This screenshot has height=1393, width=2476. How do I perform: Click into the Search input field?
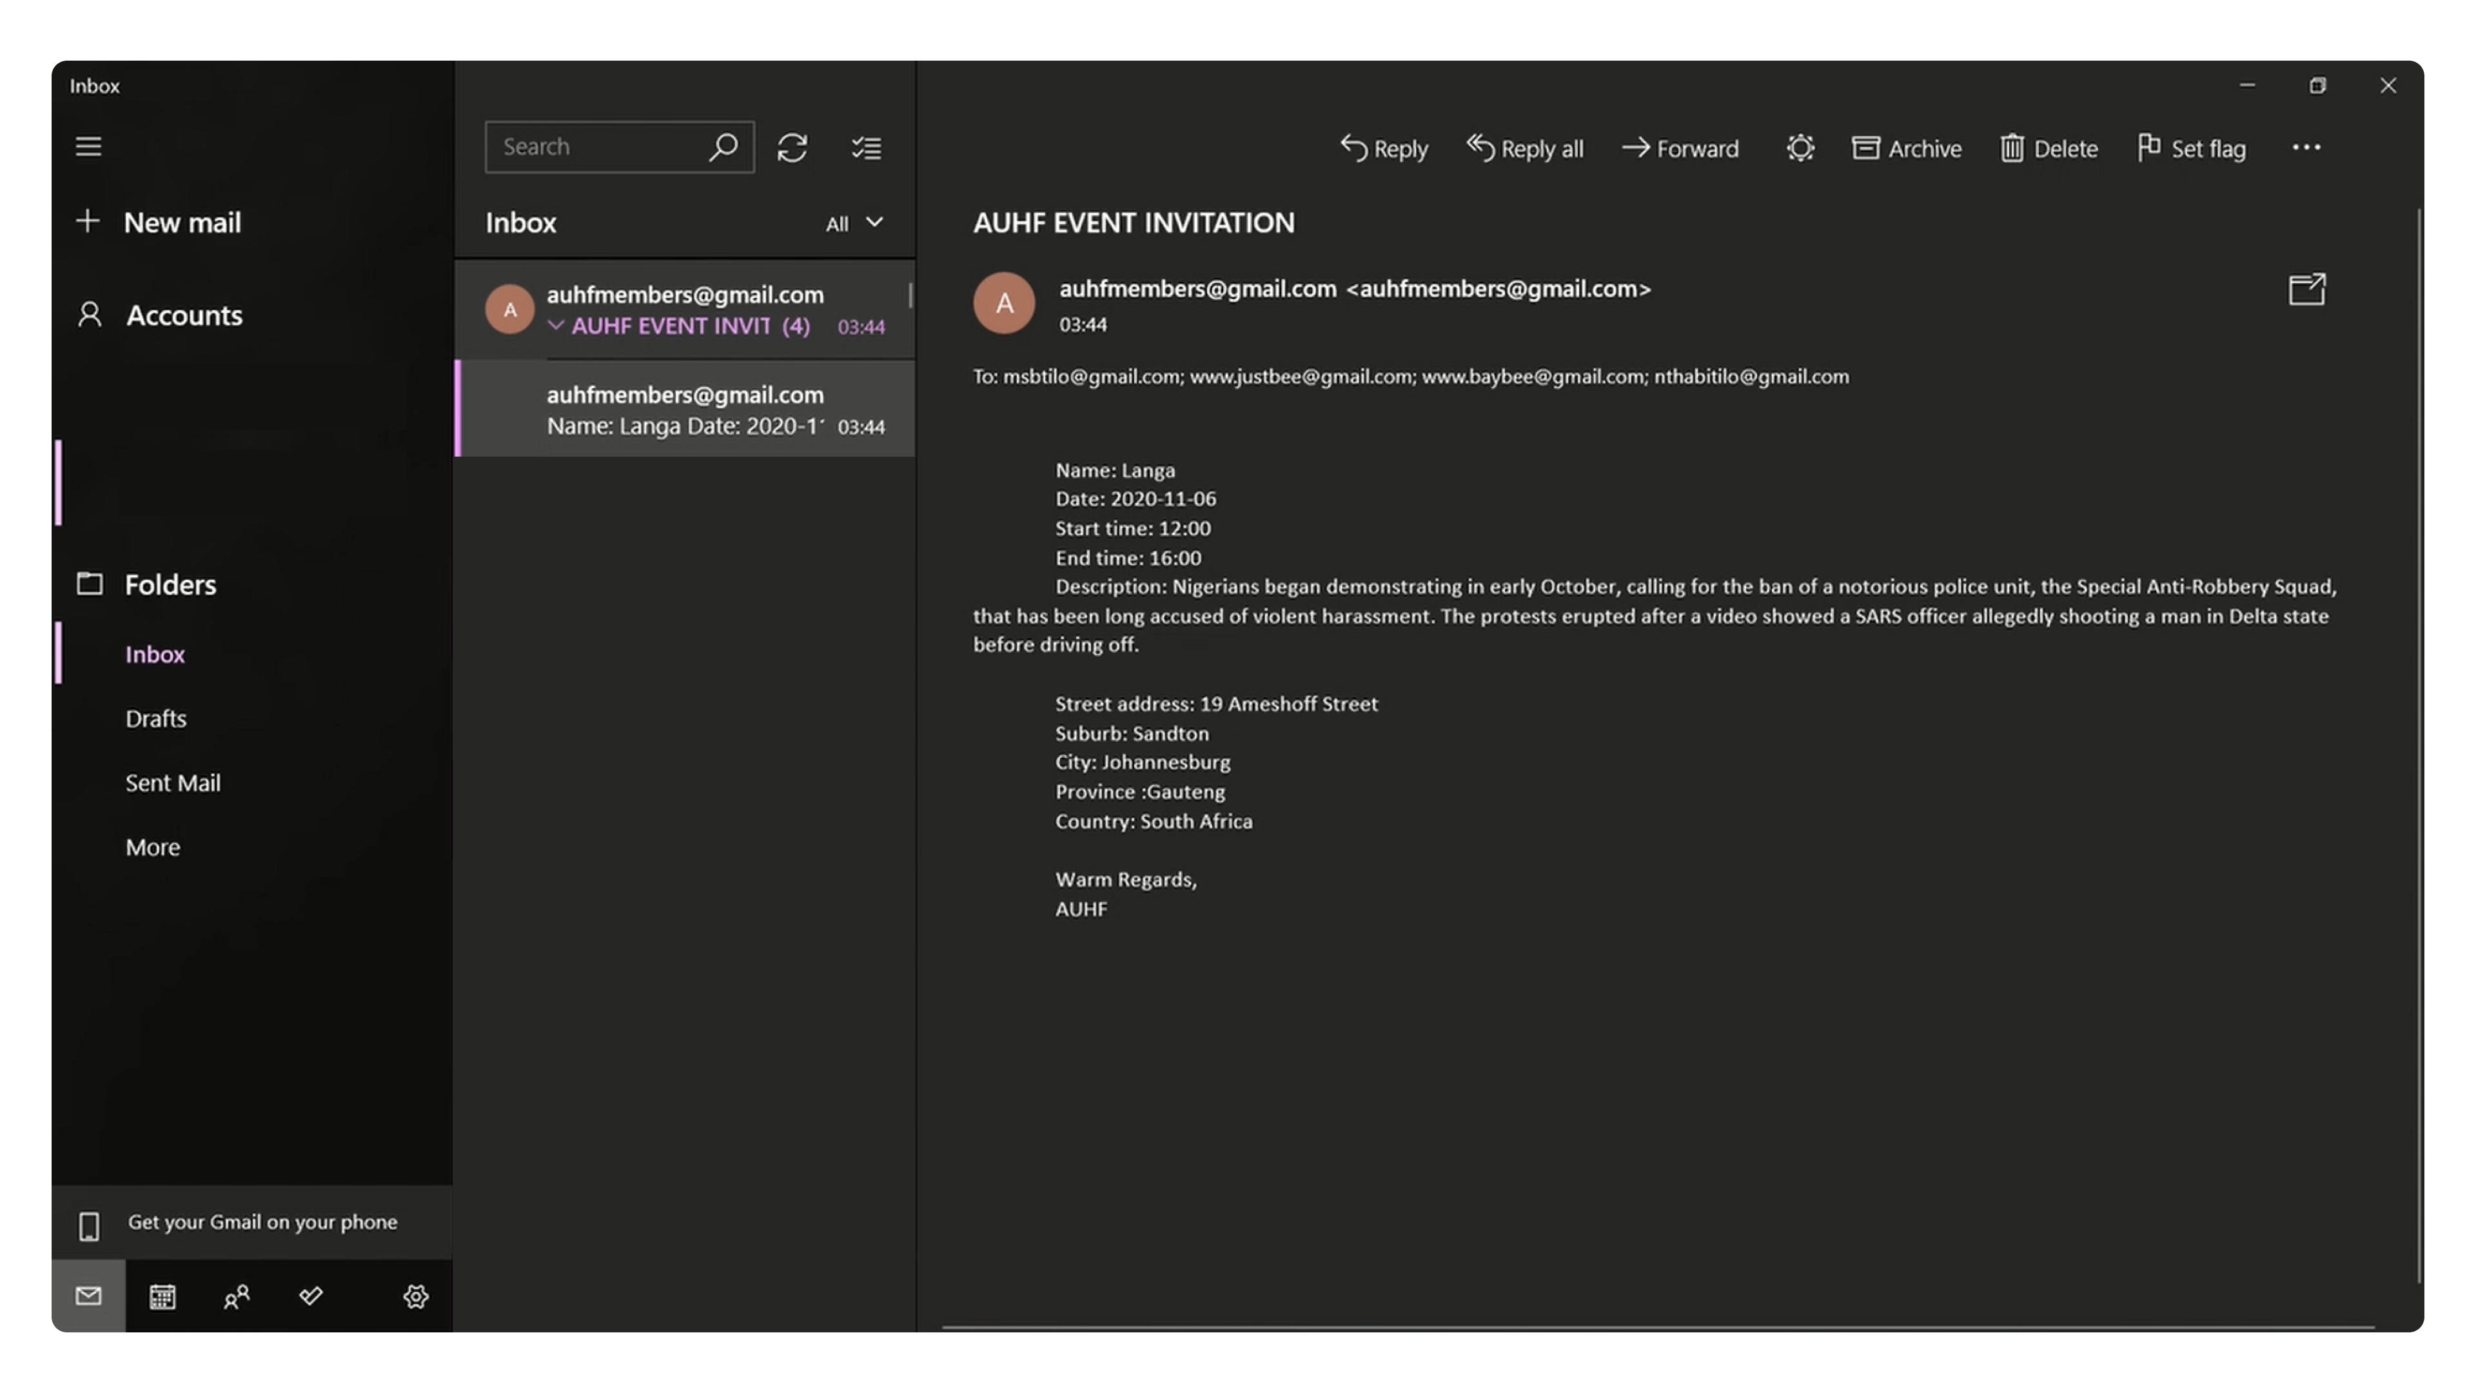click(x=602, y=147)
